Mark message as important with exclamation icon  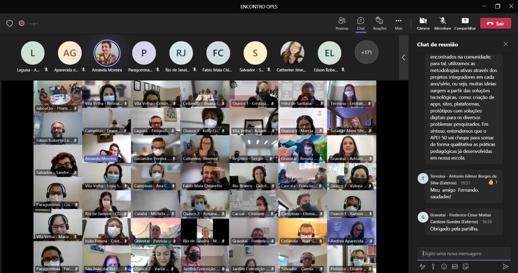point(433,267)
